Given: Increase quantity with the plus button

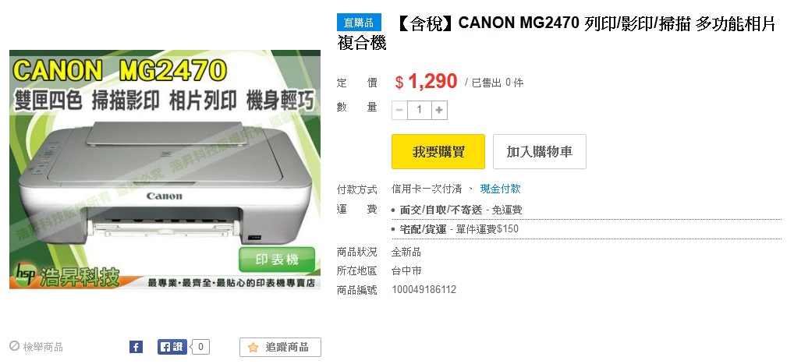Looking at the screenshot, I should click(439, 110).
